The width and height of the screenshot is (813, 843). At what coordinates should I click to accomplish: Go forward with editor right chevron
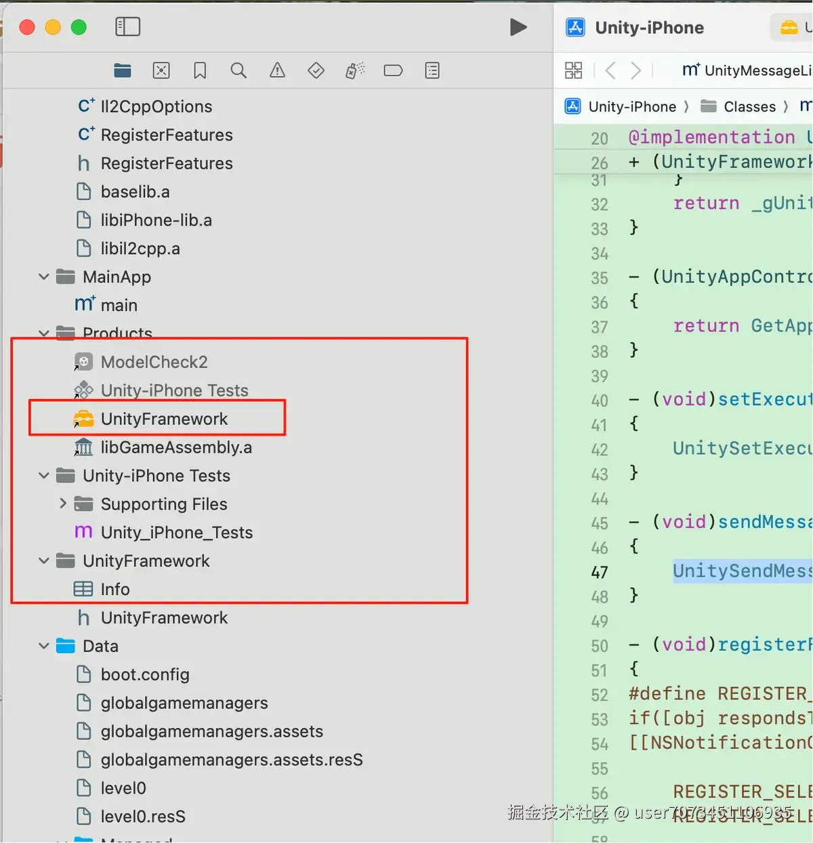pyautogui.click(x=635, y=70)
